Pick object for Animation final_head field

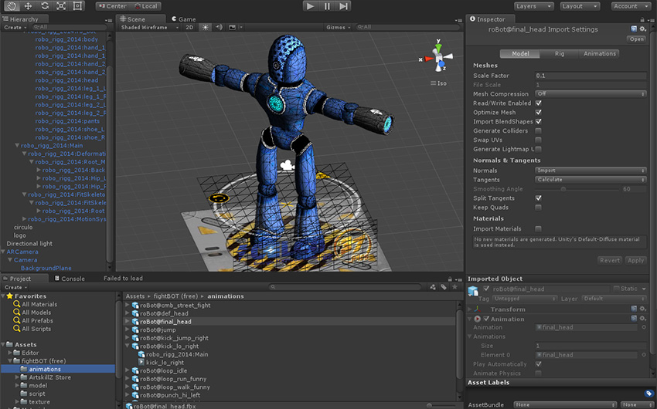click(644, 327)
